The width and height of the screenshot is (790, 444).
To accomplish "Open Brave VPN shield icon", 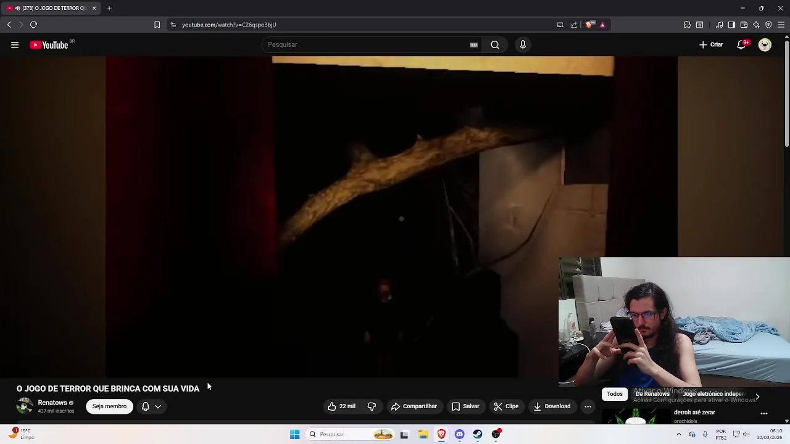I will [x=768, y=25].
